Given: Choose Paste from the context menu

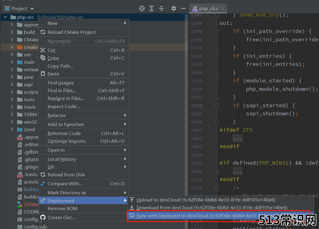Looking at the screenshot, I should click(x=84, y=74).
